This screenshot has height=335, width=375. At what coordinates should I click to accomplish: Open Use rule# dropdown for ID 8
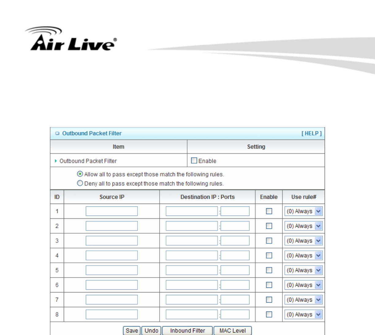tap(303, 314)
